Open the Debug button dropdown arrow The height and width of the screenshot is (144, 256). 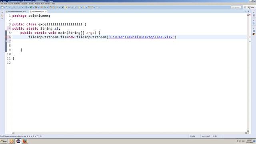point(28,7)
